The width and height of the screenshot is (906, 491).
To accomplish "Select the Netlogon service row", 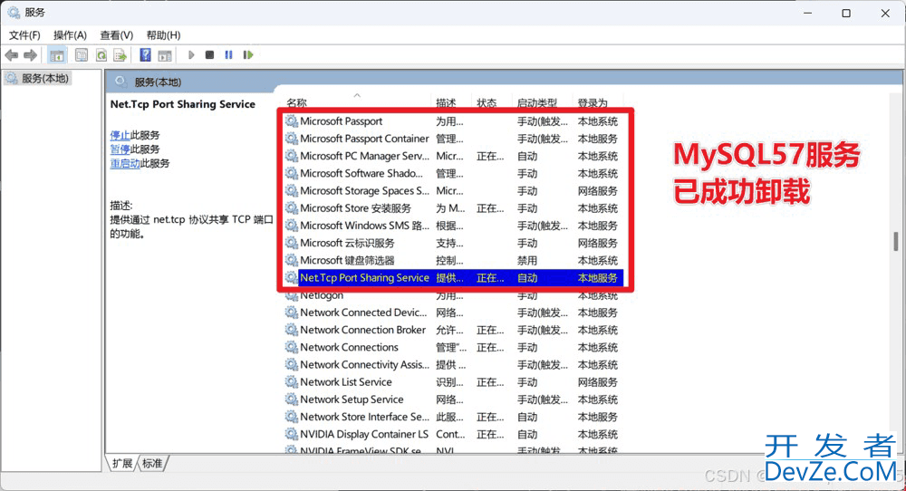I will click(x=454, y=295).
